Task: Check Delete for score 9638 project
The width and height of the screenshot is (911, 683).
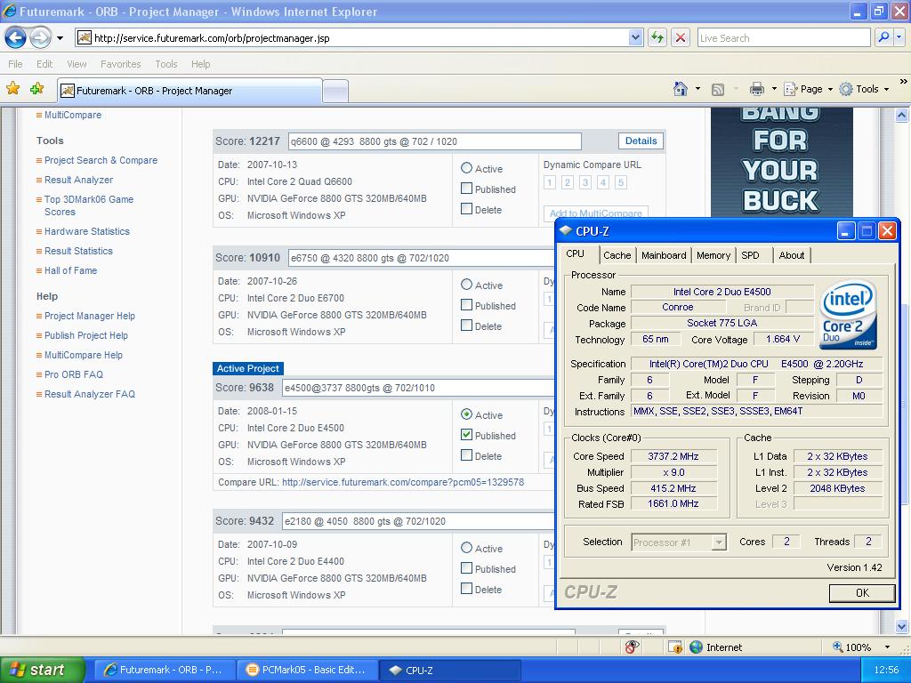Action: coord(466,455)
